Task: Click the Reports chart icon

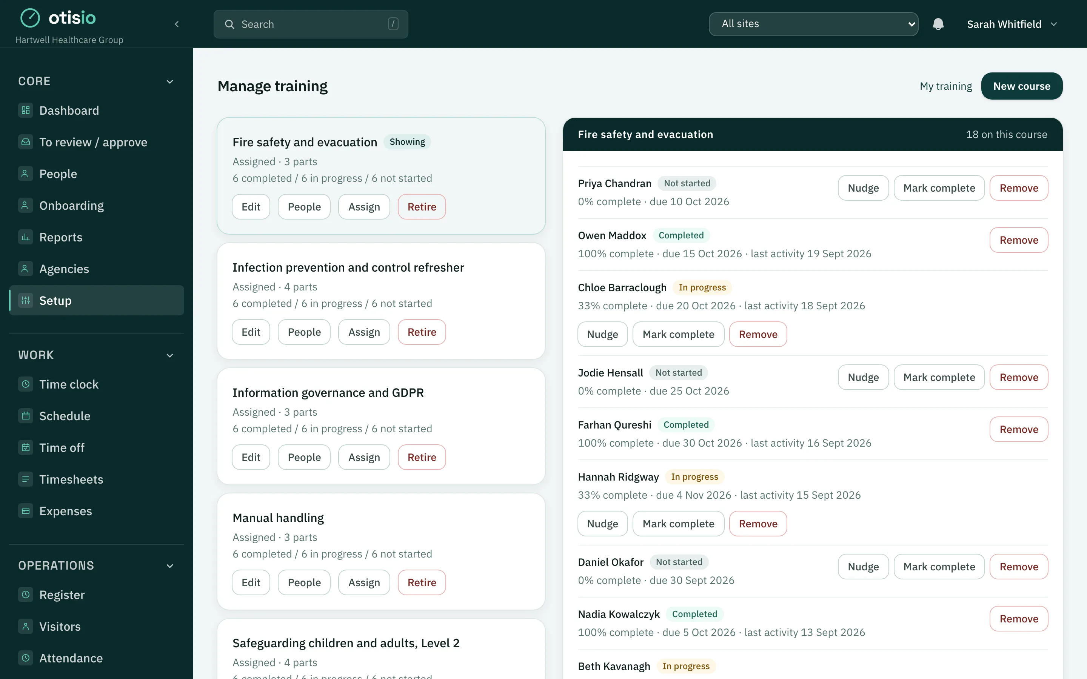Action: pyautogui.click(x=26, y=237)
